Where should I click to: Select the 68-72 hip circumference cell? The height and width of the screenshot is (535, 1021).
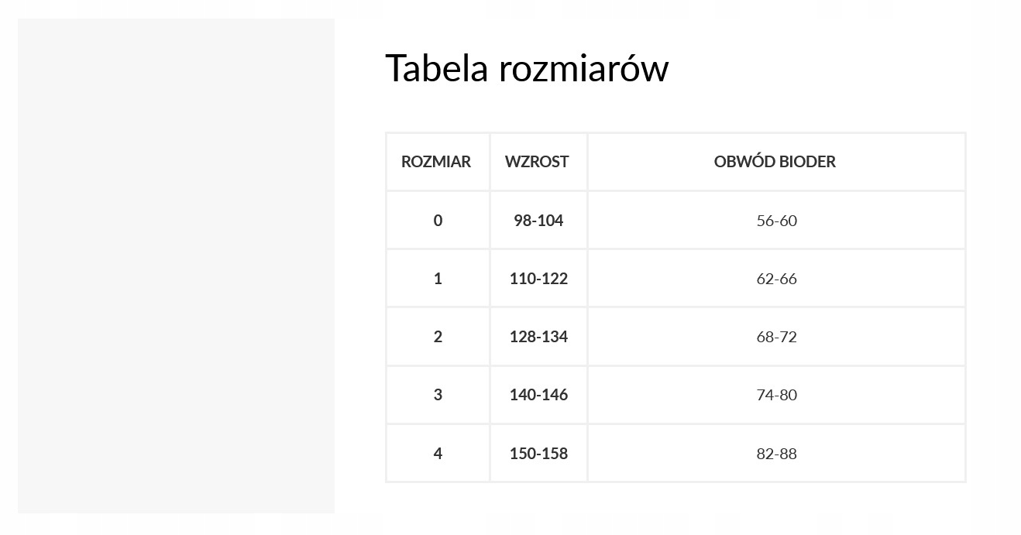pyautogui.click(x=776, y=337)
